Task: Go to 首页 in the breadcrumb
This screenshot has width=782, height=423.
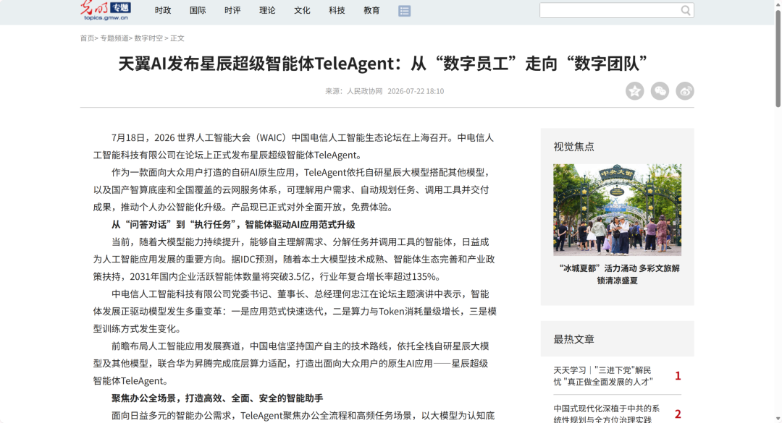Action: tap(87, 38)
